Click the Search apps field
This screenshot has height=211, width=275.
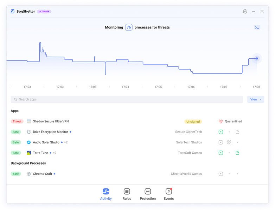click(x=127, y=100)
